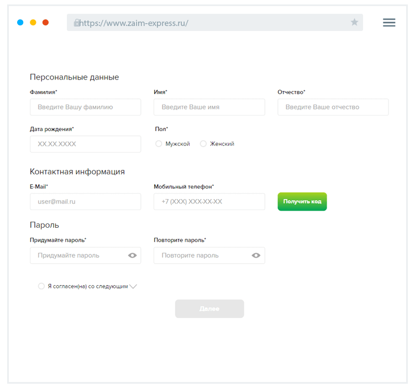Screen dimensions: 415x392
Task: Click the padlock icon in address bar
Action: [x=77, y=23]
